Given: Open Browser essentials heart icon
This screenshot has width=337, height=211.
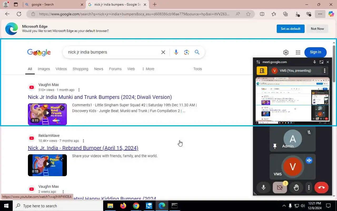Looking at the screenshot, I should pos(309,14).
